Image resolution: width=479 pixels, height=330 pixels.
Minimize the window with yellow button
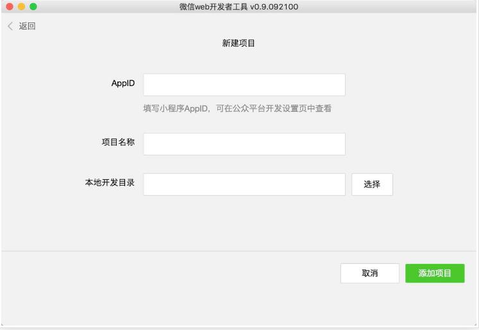pyautogui.click(x=21, y=6)
